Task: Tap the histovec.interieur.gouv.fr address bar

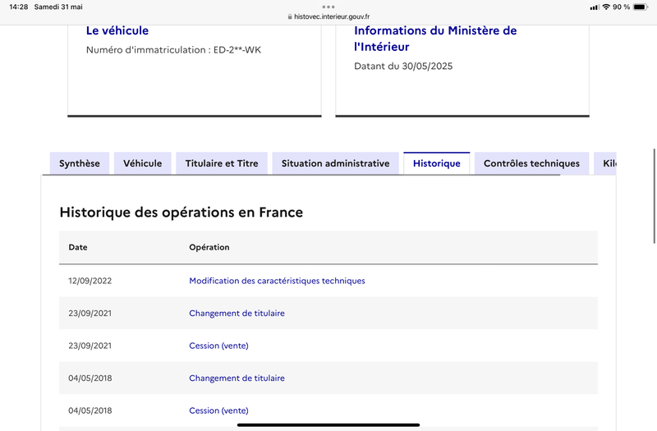Action: [x=328, y=16]
